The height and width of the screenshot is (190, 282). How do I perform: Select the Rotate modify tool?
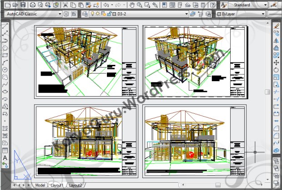(x=276, y=70)
